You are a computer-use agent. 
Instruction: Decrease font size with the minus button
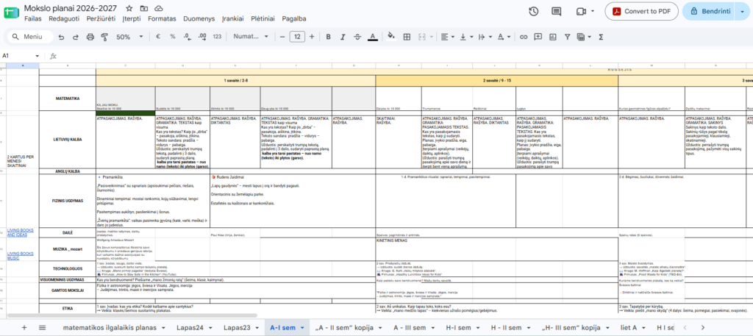click(282, 37)
